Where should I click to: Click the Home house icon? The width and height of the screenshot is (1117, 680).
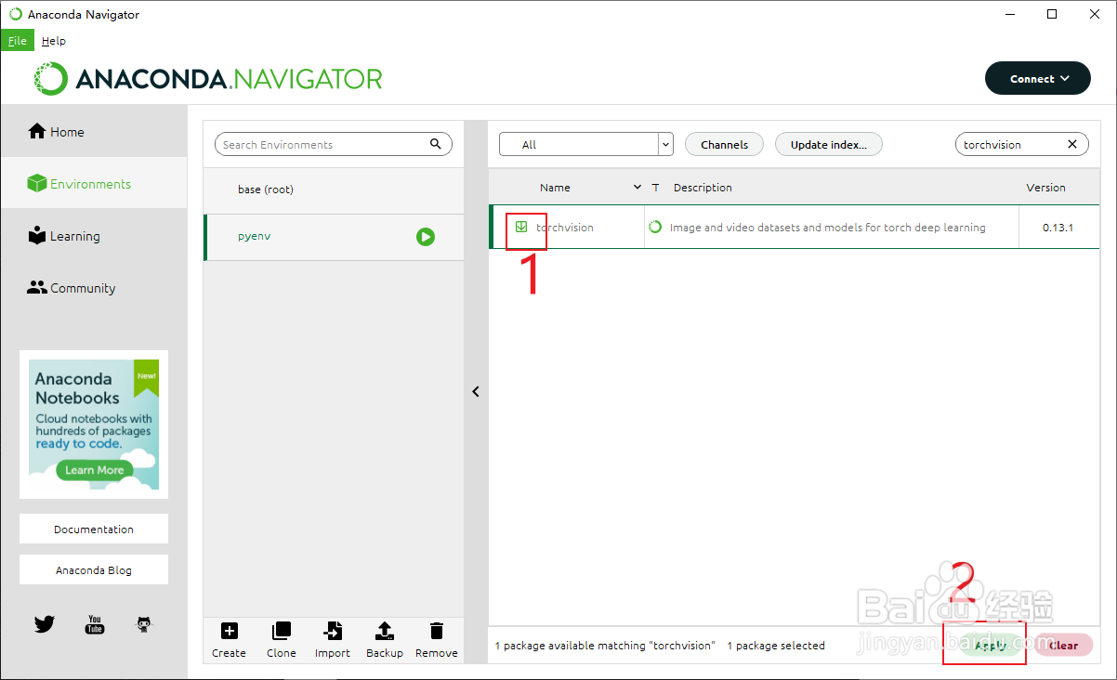click(x=37, y=131)
